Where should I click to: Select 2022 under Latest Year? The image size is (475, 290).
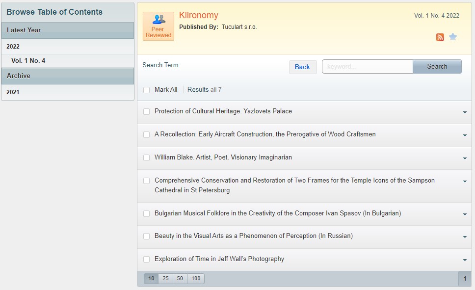coord(13,47)
